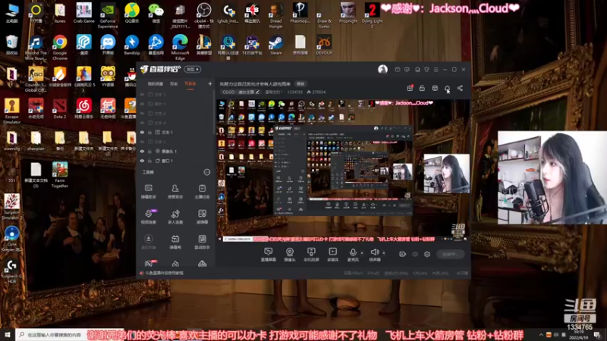607x341 pixels.
Task: Open the 弹幕秀 tool
Action: pos(175,242)
